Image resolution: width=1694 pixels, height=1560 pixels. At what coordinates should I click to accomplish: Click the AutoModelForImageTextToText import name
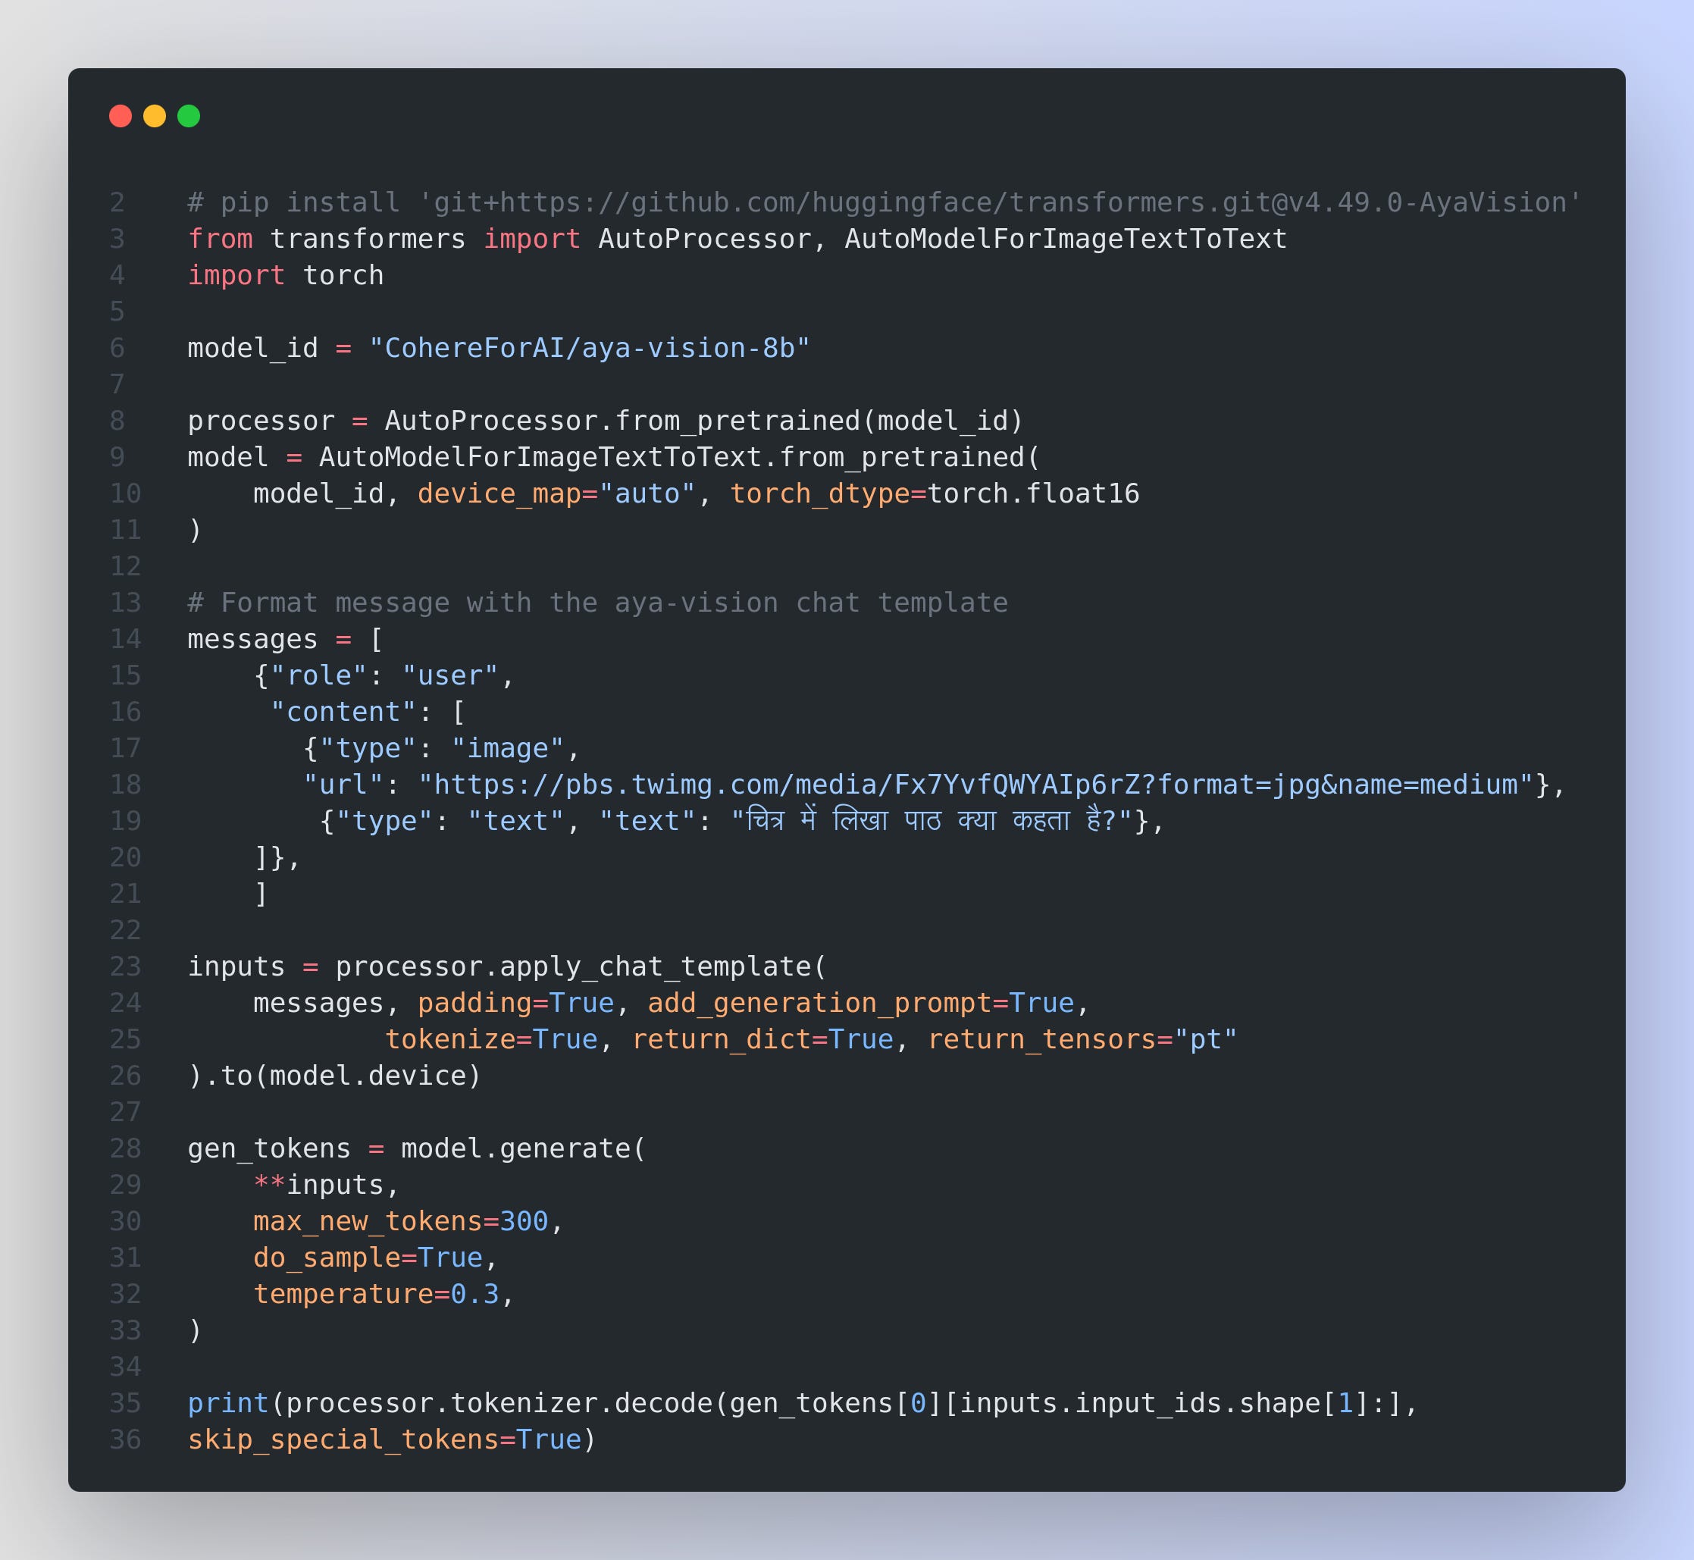[x=1065, y=239]
